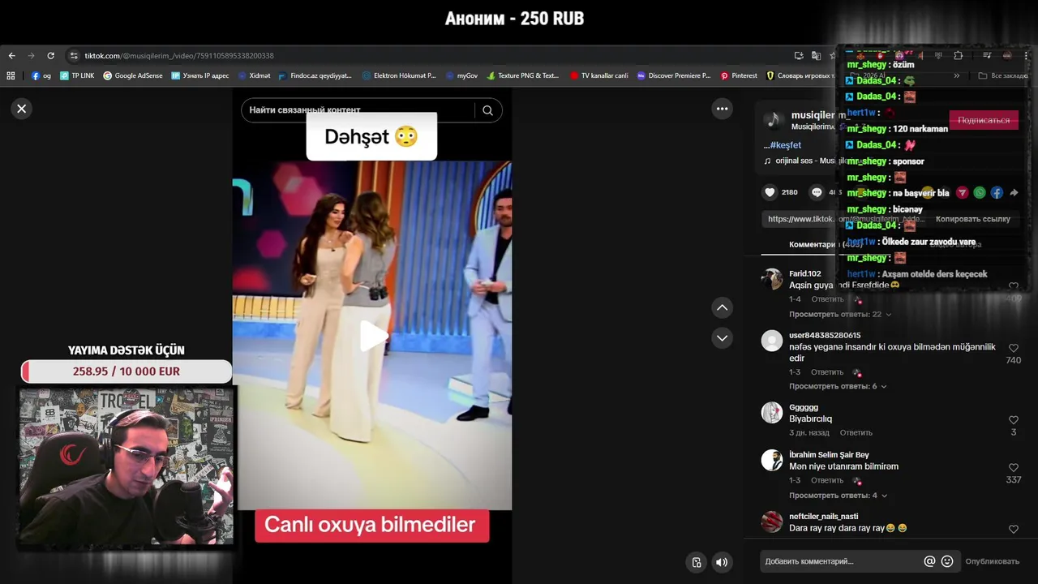Expand Просмотреть ответы: 22 replies

(840, 314)
